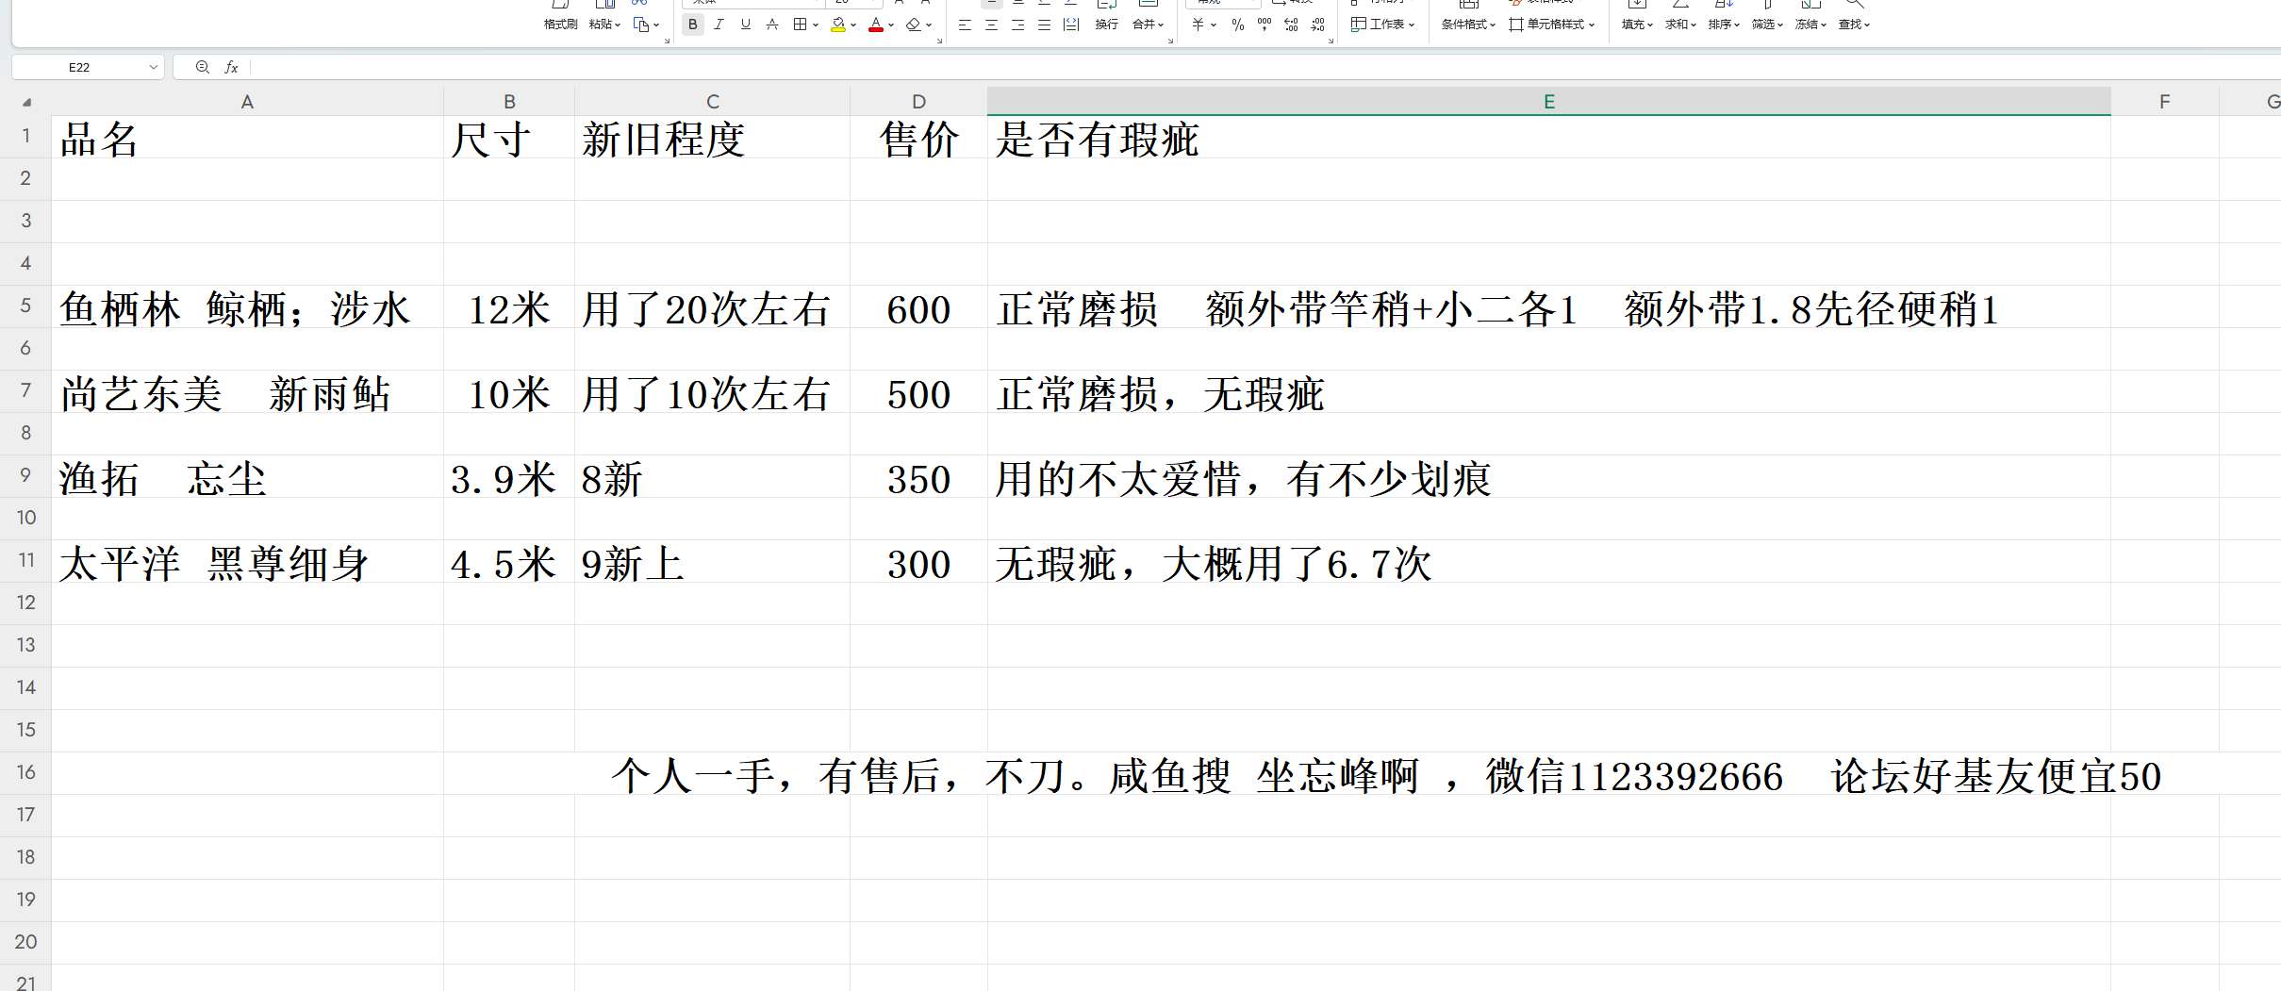Open font color dropdown arrow

click(x=891, y=25)
